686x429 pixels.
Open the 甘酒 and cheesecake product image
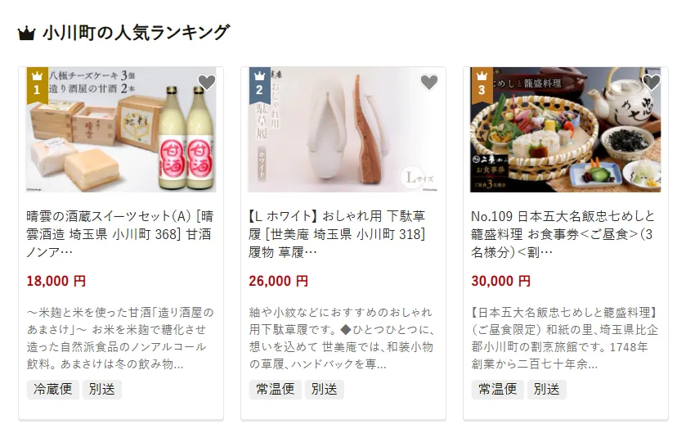pos(121,129)
